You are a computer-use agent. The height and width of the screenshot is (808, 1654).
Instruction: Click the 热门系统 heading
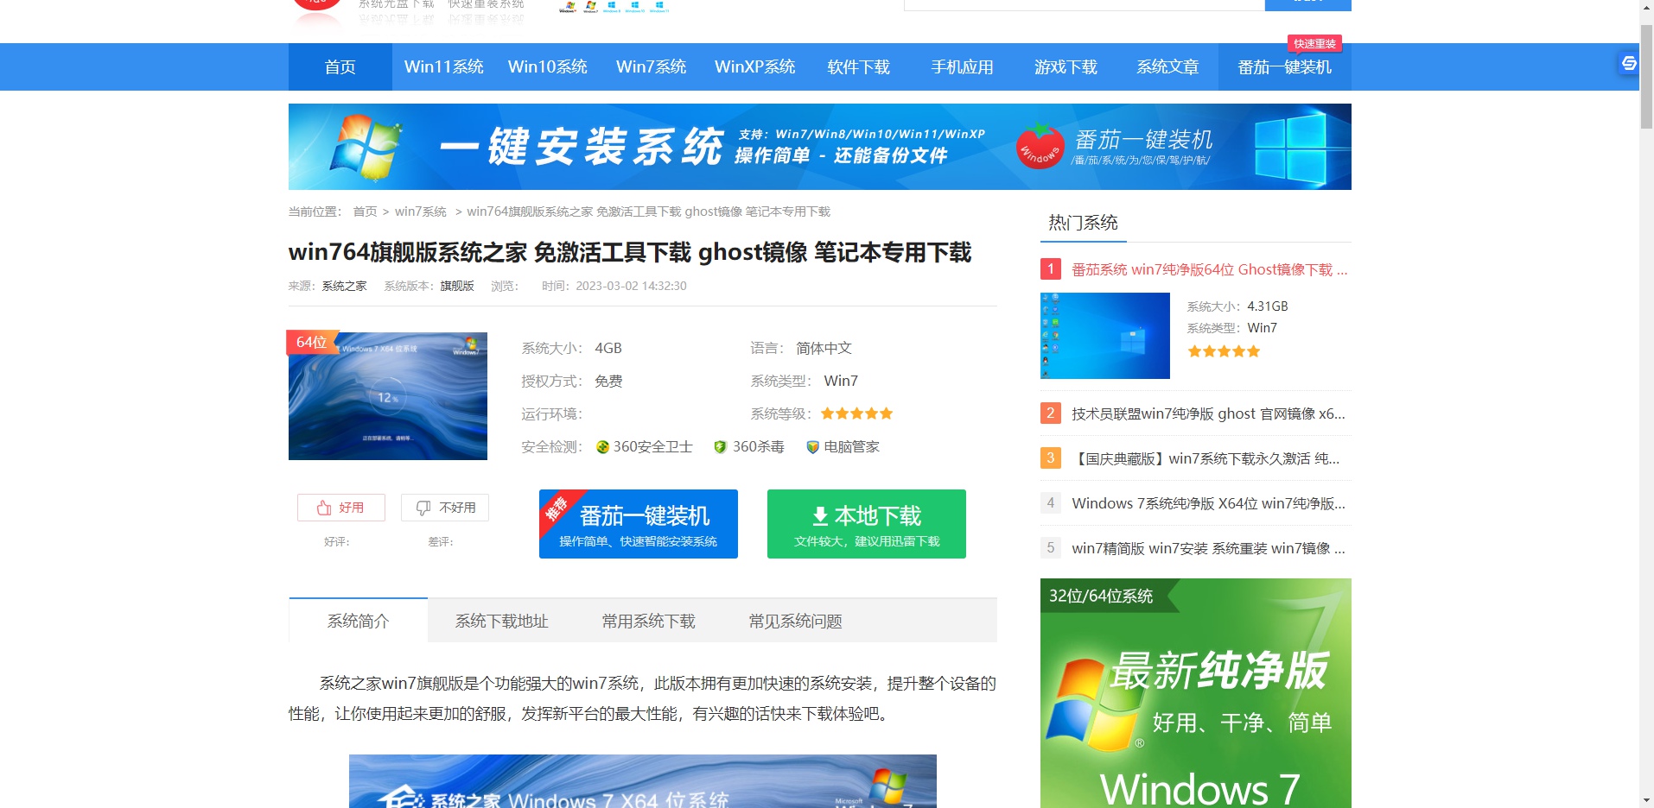point(1083,223)
